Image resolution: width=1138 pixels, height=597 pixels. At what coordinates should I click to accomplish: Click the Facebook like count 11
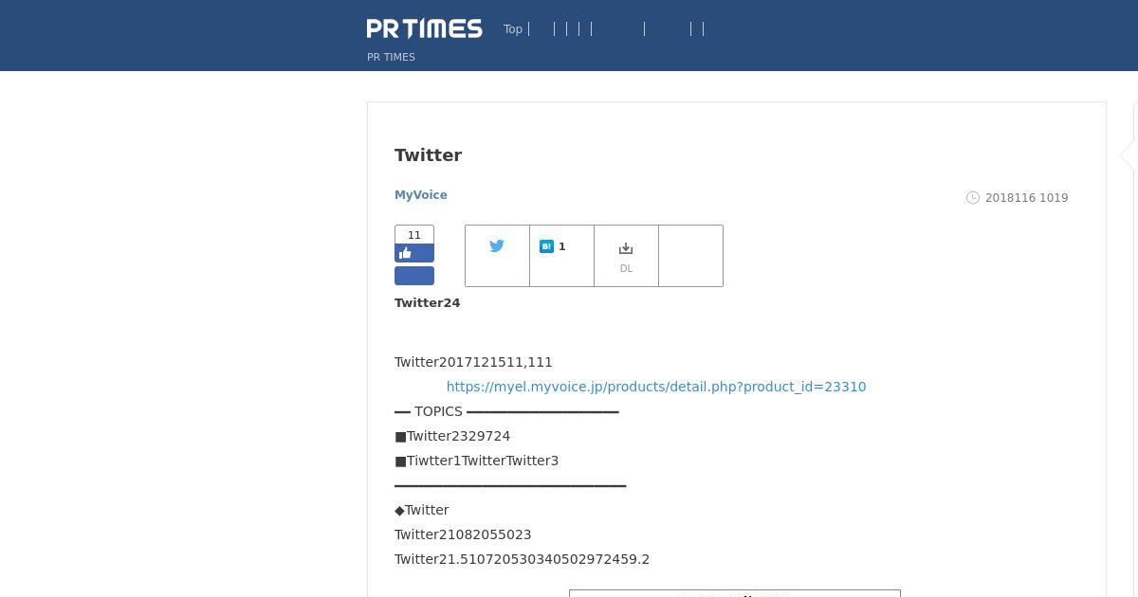pyautogui.click(x=414, y=235)
